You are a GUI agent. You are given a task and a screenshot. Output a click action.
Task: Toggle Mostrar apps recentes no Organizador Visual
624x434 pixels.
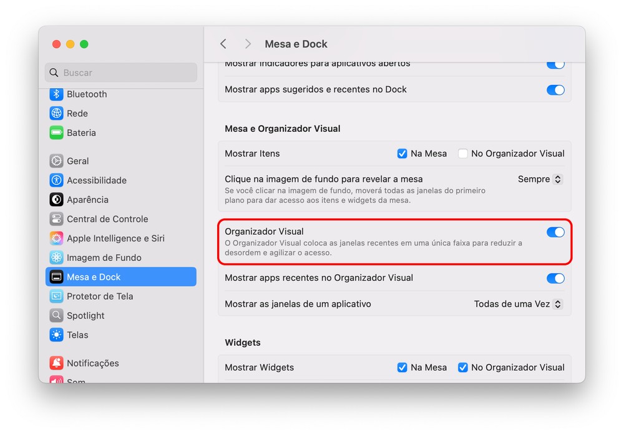tap(555, 279)
